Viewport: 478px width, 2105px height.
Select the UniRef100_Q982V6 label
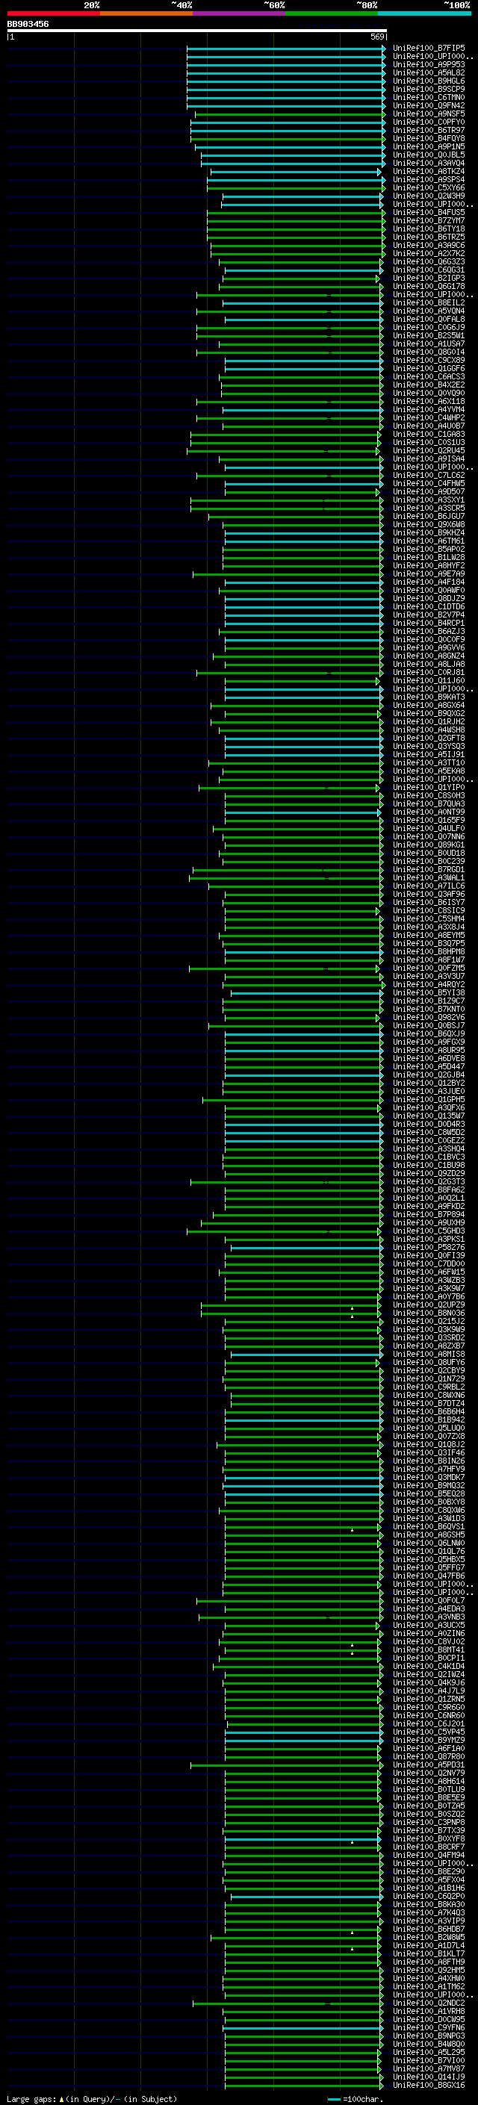point(429,1017)
